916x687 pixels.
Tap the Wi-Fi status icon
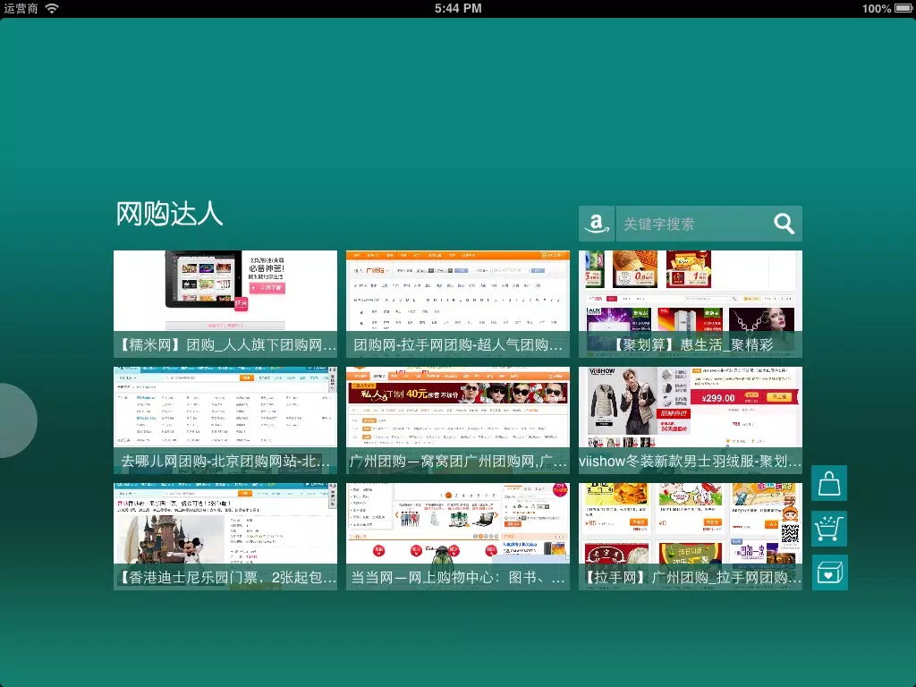(52, 8)
